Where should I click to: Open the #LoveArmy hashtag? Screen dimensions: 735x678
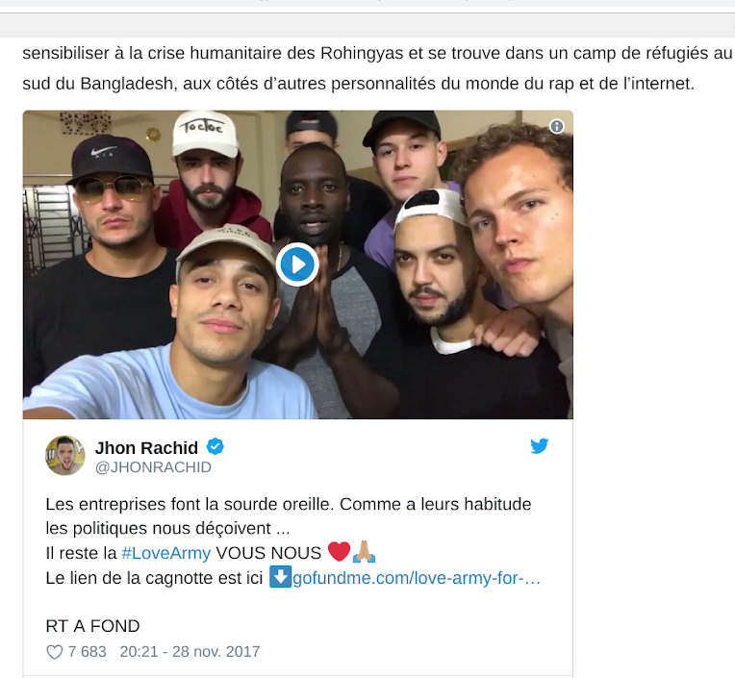coord(166,553)
